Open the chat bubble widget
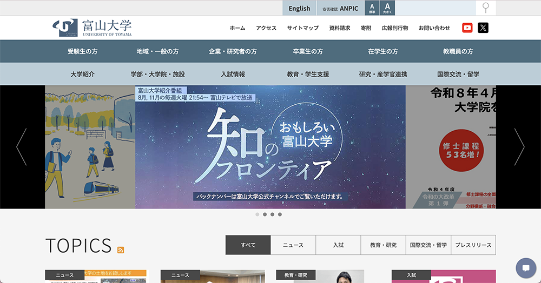The width and height of the screenshot is (541, 283). (x=525, y=268)
